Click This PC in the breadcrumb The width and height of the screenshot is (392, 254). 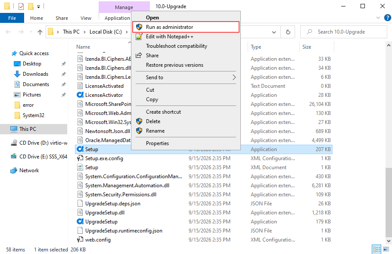[71, 32]
